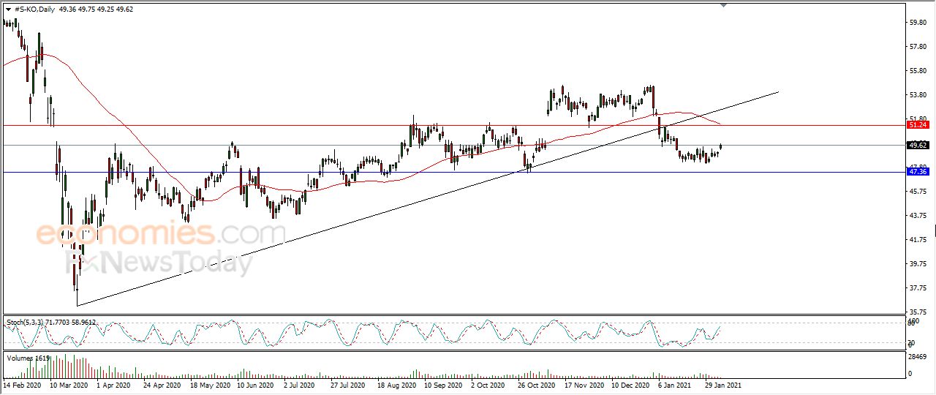Select the Volumes 1619 indicator label

(x=28, y=358)
